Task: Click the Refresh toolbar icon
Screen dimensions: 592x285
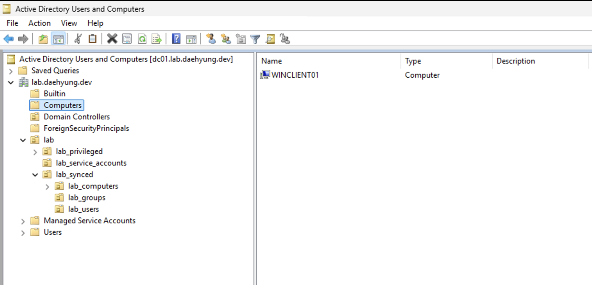Action: 142,39
